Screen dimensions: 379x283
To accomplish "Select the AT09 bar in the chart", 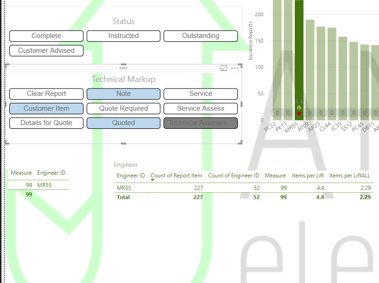I will tap(310, 70).
